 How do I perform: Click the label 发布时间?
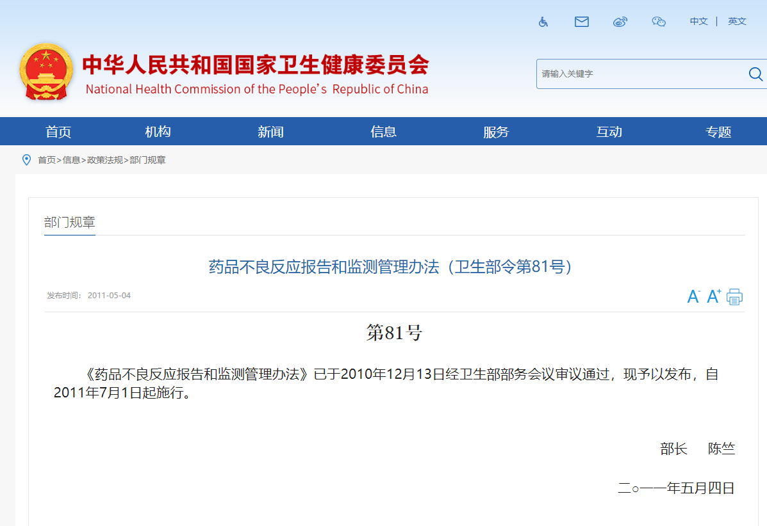[64, 296]
